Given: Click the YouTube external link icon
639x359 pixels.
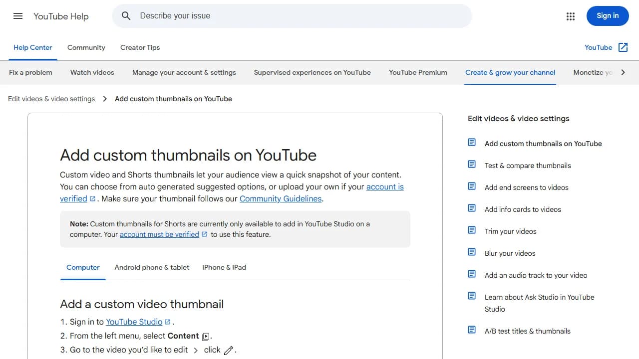Looking at the screenshot, I should pyautogui.click(x=623, y=47).
